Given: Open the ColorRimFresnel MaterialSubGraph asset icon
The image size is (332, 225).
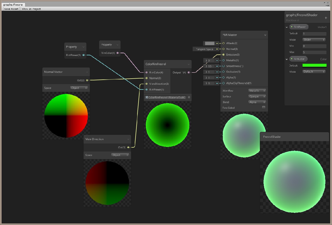Looking at the screenshot, I should coord(147,97).
